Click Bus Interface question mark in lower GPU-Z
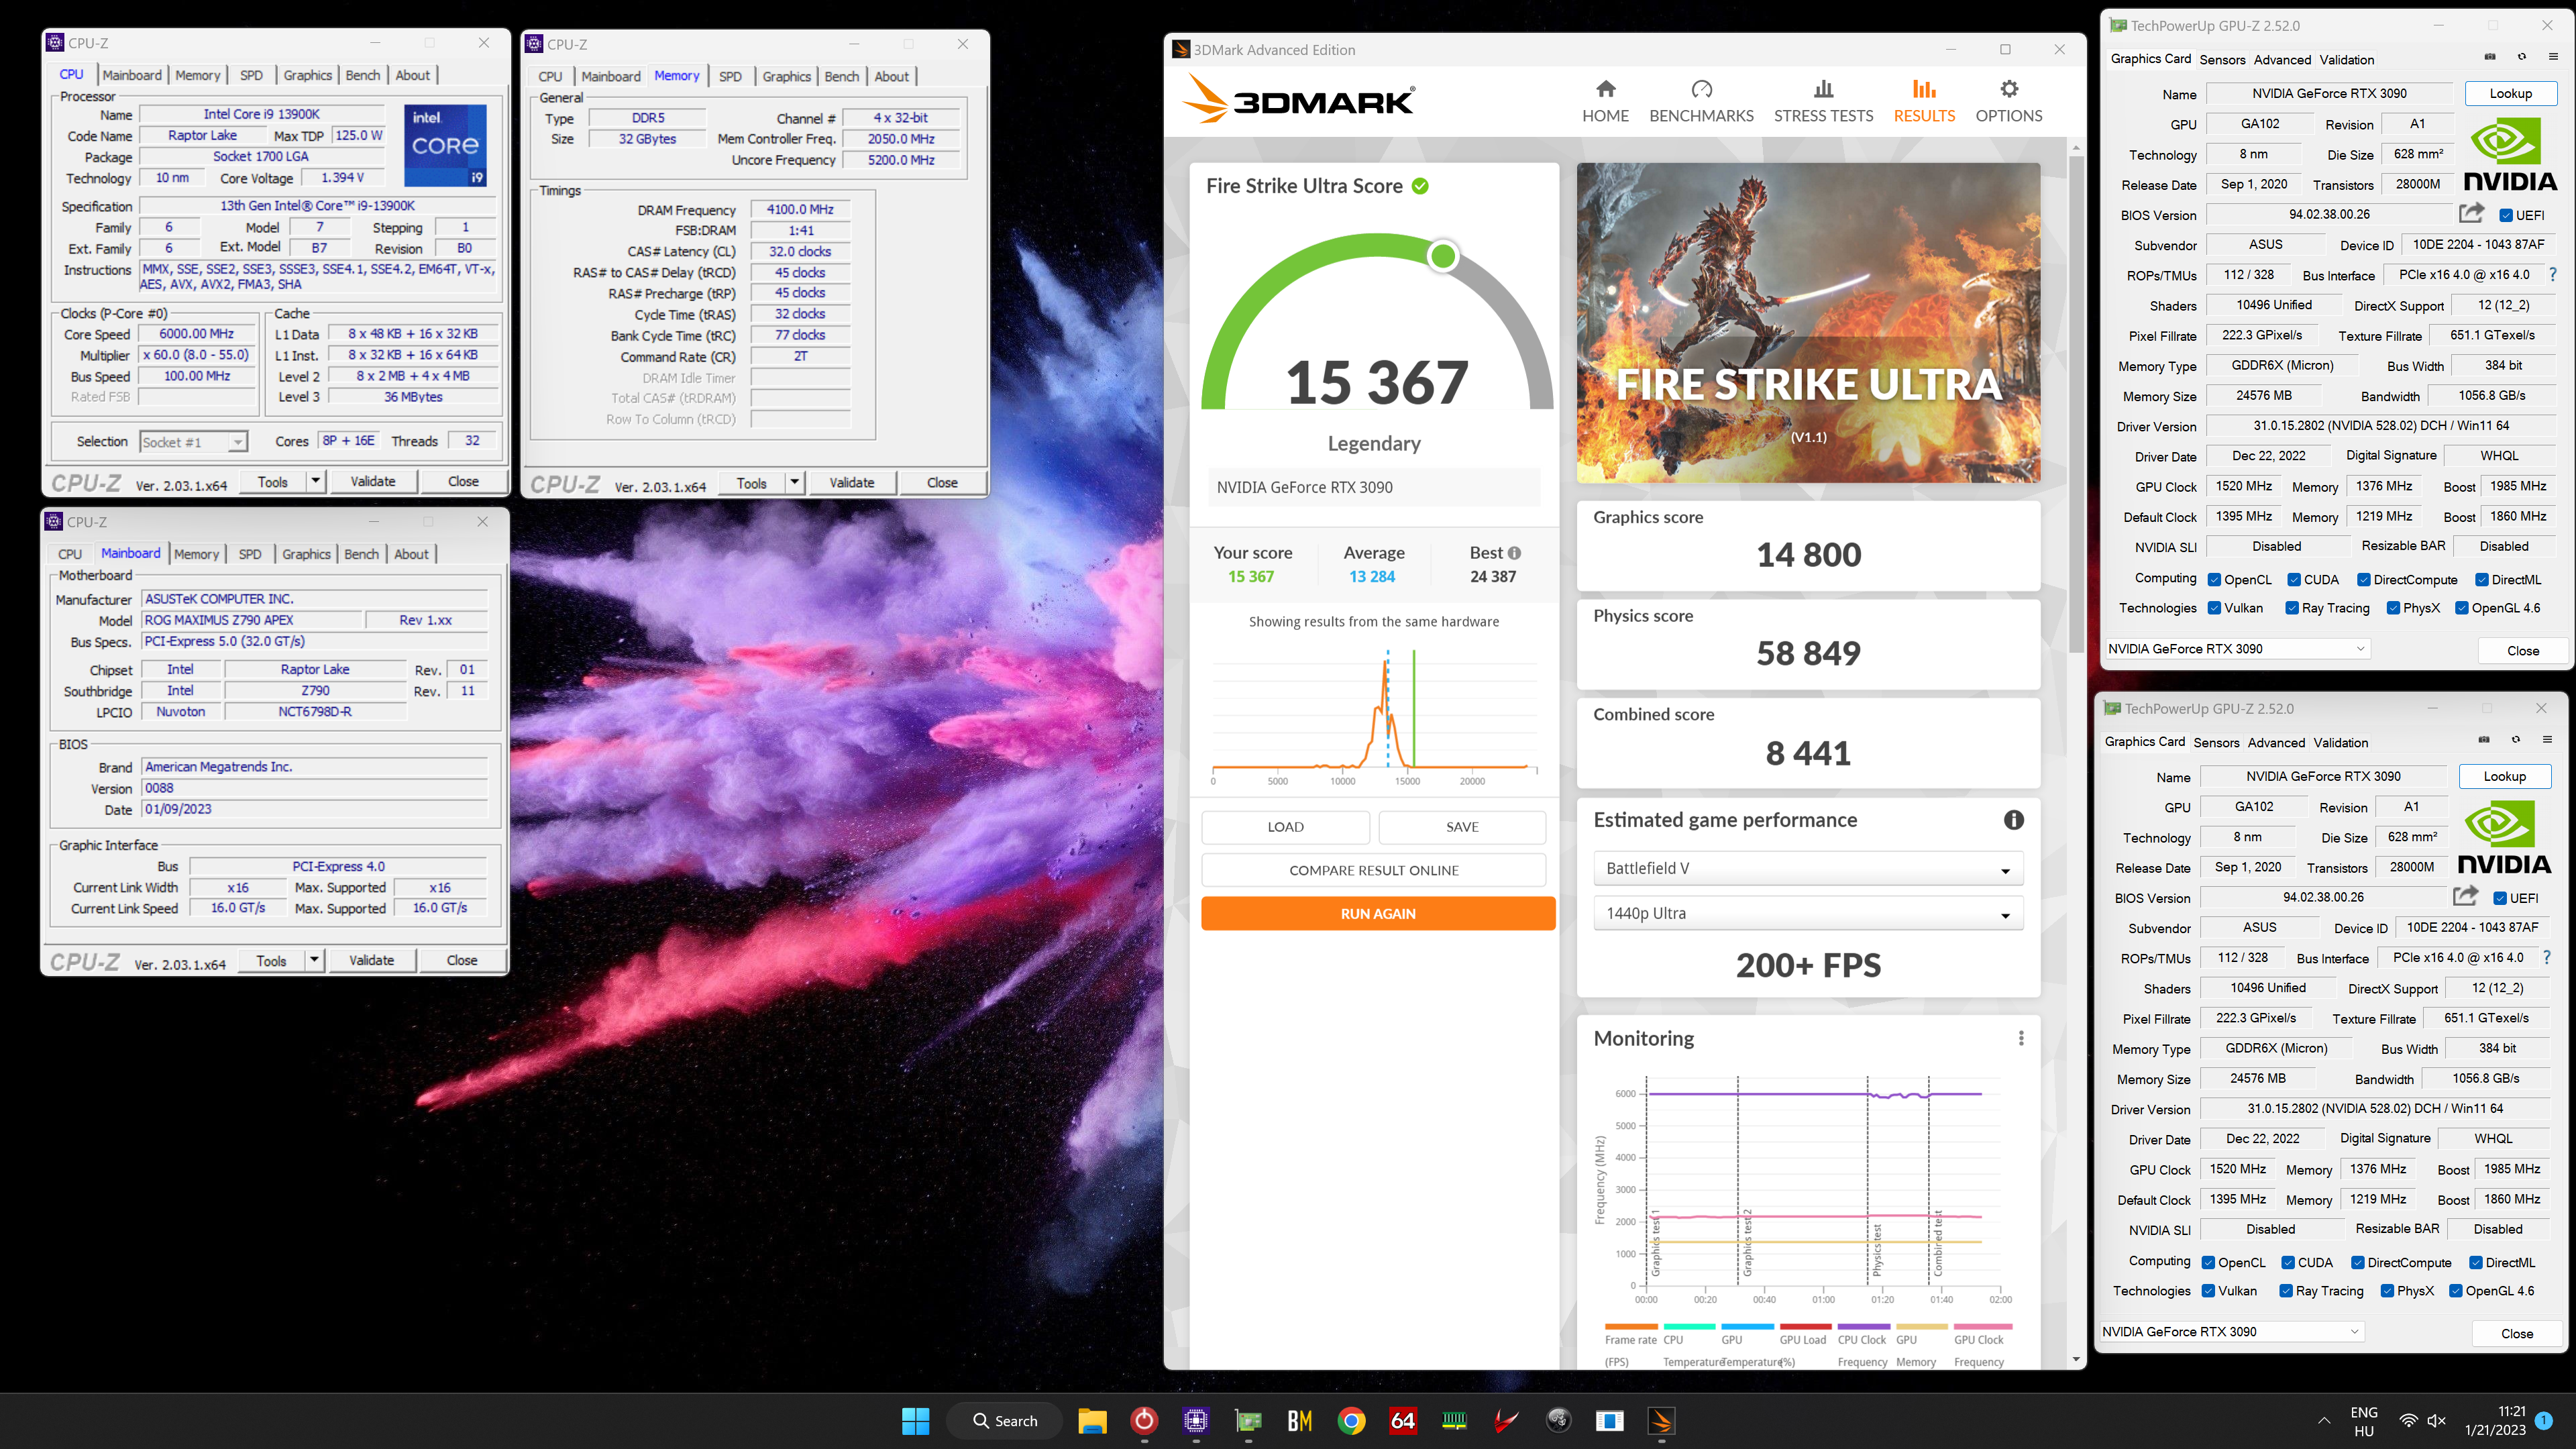 pyautogui.click(x=2547, y=957)
